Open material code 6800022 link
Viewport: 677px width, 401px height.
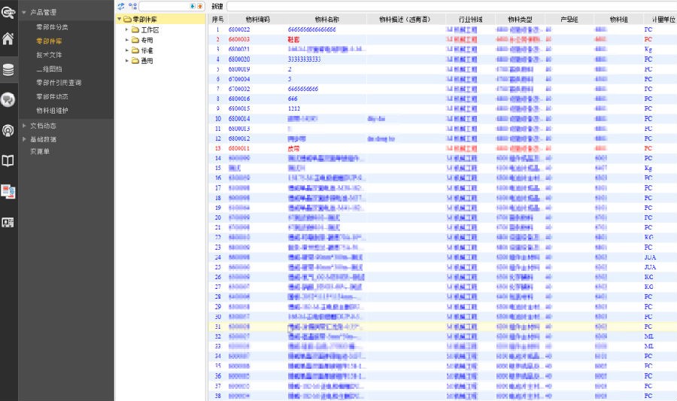[239, 29]
